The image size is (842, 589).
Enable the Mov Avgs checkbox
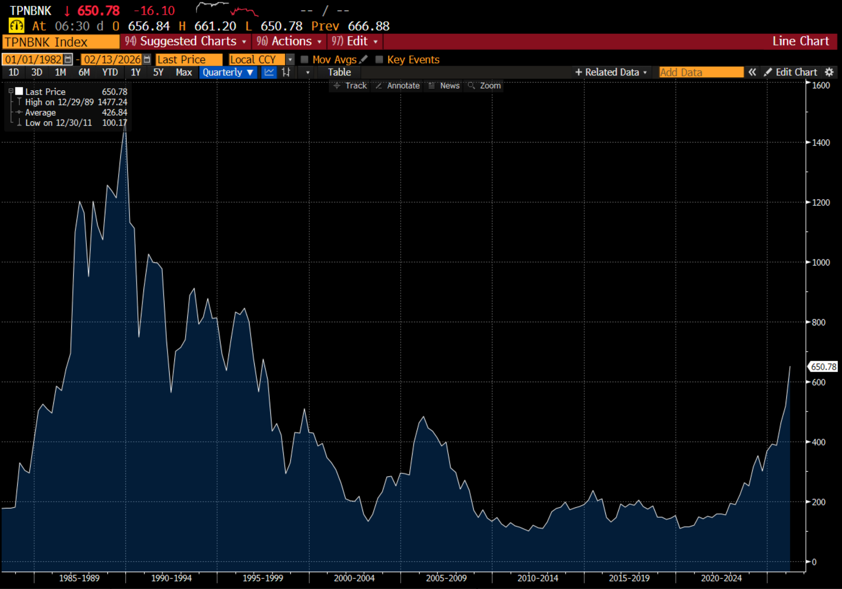point(304,59)
